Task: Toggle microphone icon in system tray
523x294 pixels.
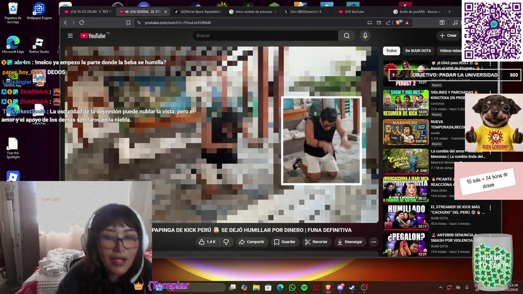Action: pos(467,287)
